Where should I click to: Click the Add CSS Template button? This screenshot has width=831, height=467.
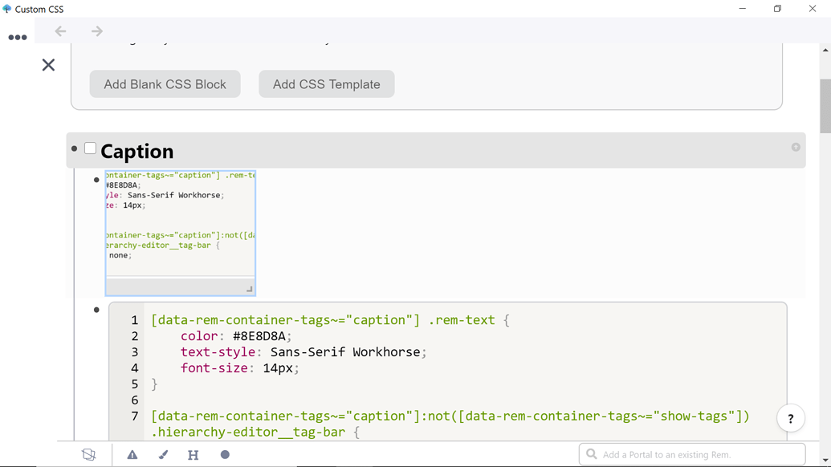point(326,84)
